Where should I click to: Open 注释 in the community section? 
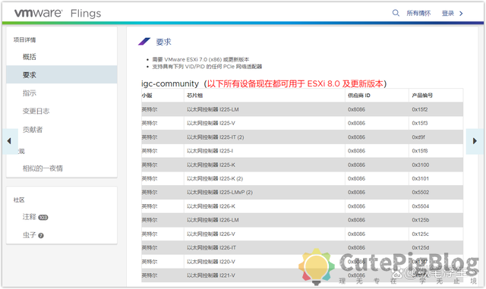(x=30, y=217)
